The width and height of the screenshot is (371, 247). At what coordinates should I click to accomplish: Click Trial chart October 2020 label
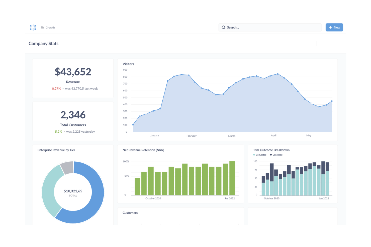point(271,198)
